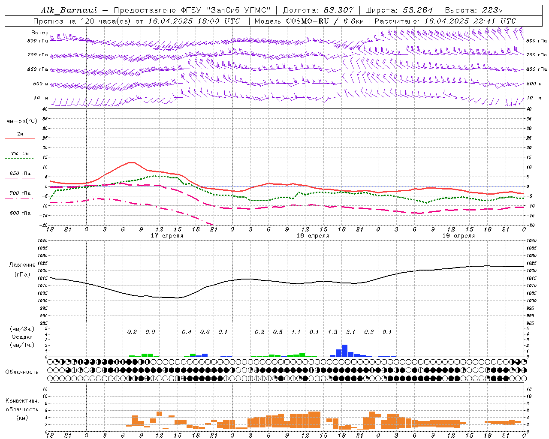The height and width of the screenshot is (439, 549).
Task: Click the longitude value Долгота: 83.307
Action: tap(318, 10)
